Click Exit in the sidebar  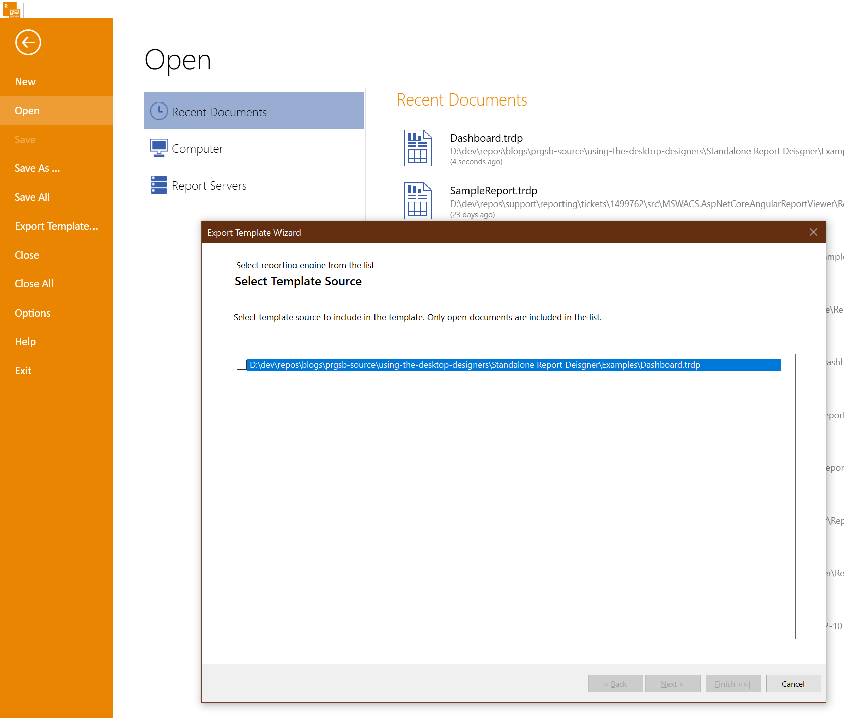click(23, 370)
